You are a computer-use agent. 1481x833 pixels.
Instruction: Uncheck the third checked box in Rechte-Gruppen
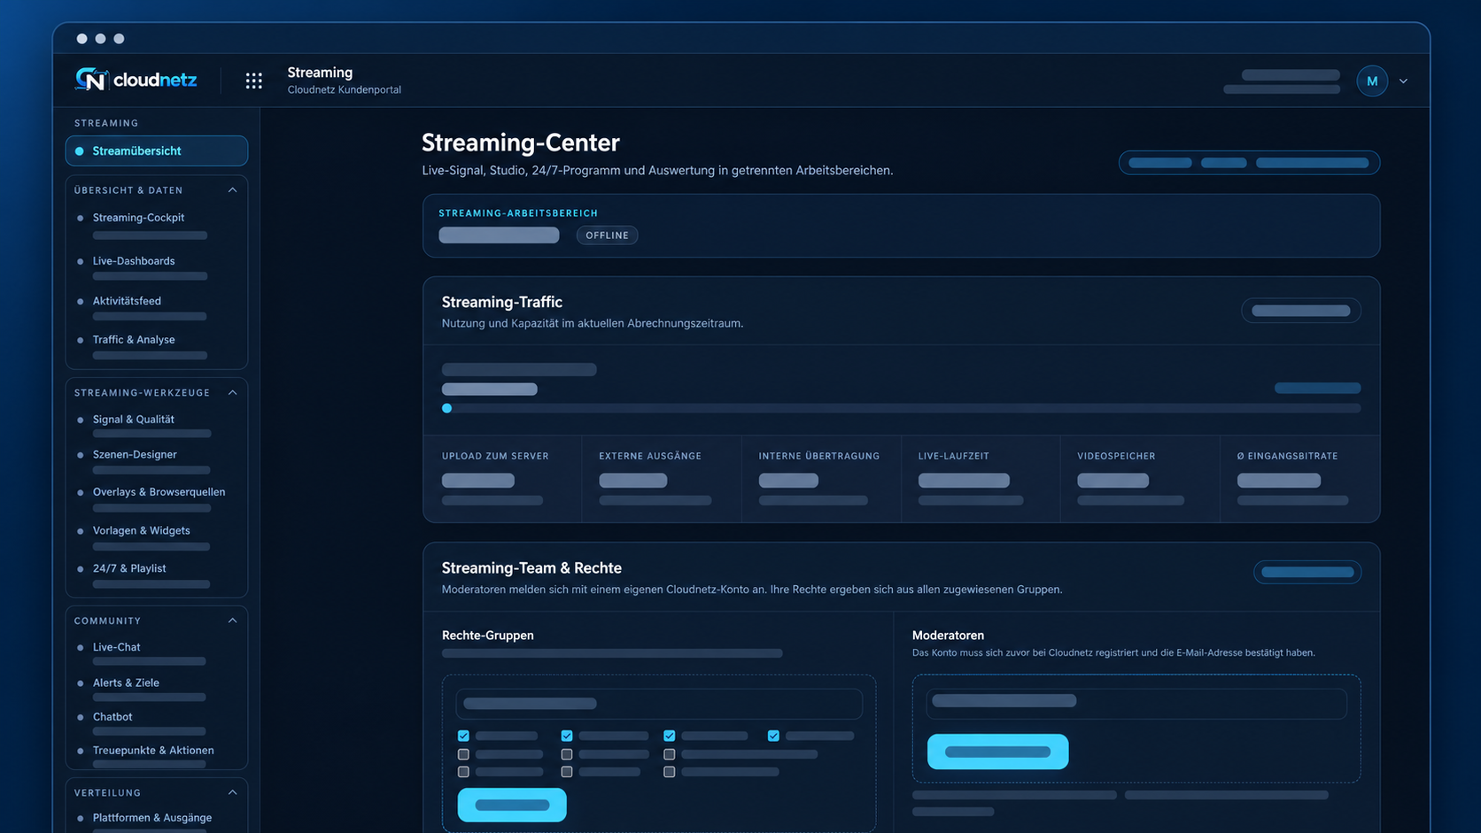tap(670, 736)
